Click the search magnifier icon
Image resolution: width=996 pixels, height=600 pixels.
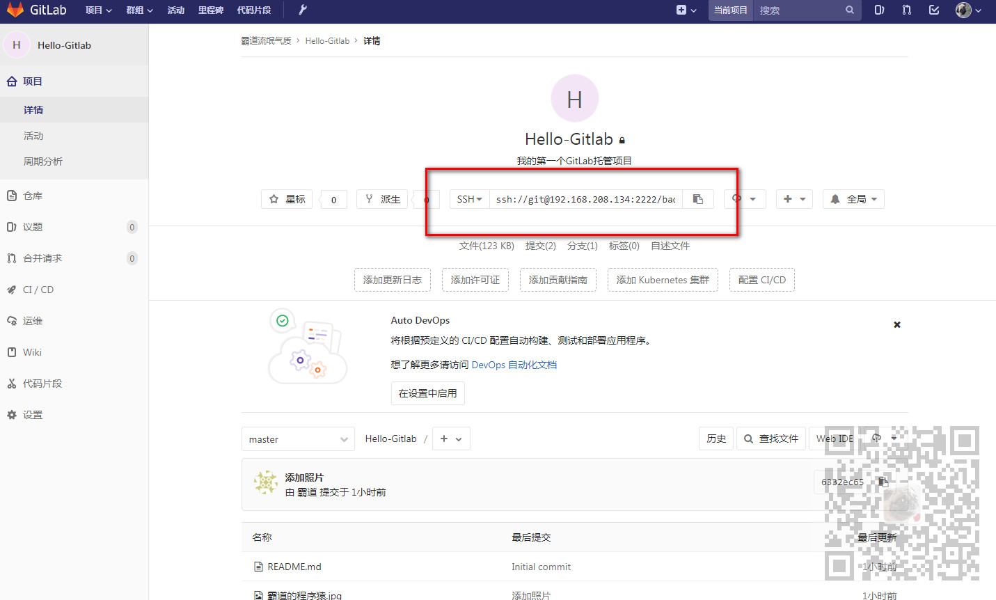click(x=850, y=10)
